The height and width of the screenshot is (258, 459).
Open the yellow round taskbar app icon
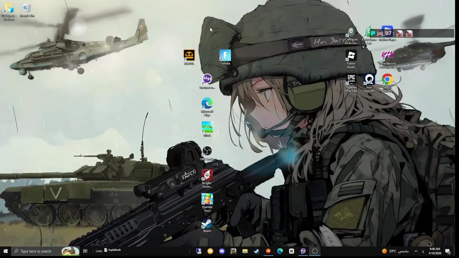click(x=210, y=251)
